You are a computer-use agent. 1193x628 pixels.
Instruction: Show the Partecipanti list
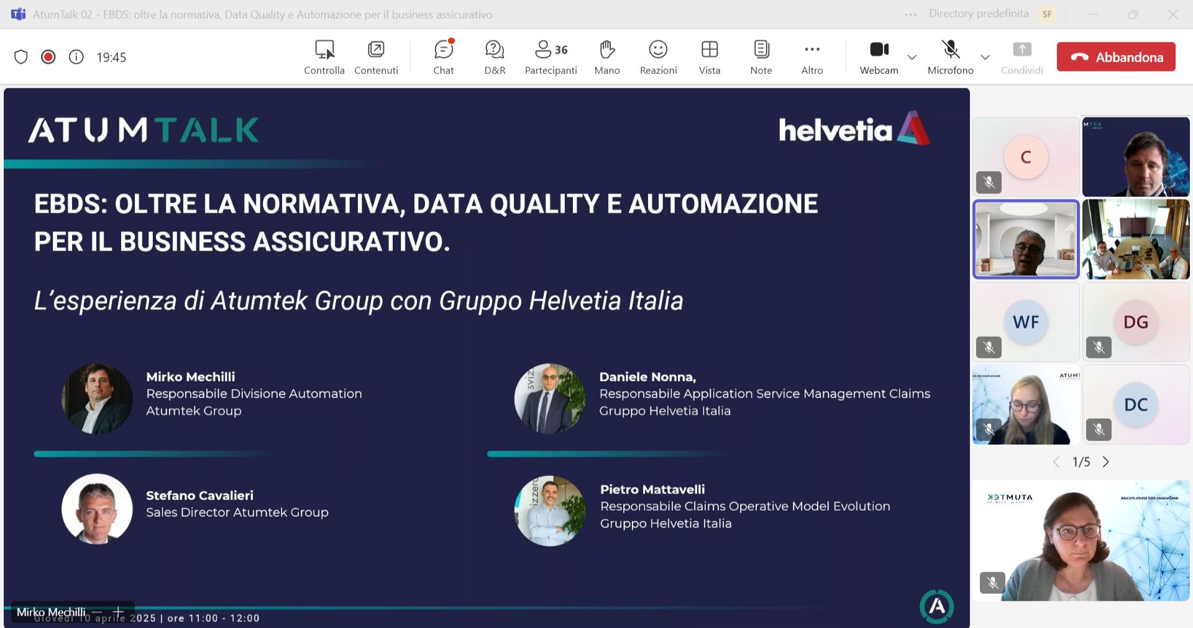pyautogui.click(x=551, y=57)
